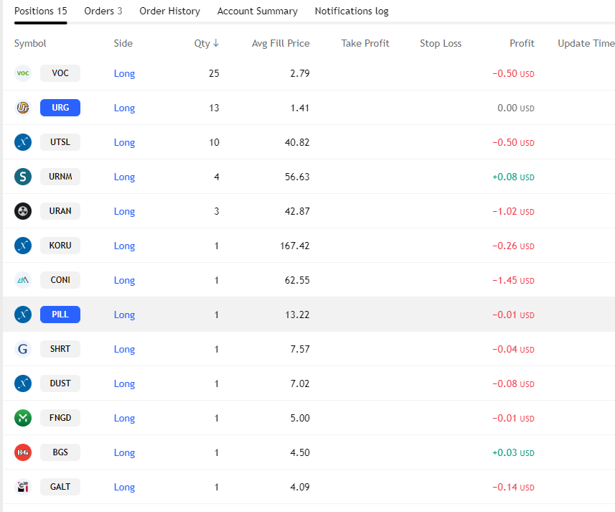Switch to the Orders tab
This screenshot has width=615, height=512.
[x=103, y=11]
